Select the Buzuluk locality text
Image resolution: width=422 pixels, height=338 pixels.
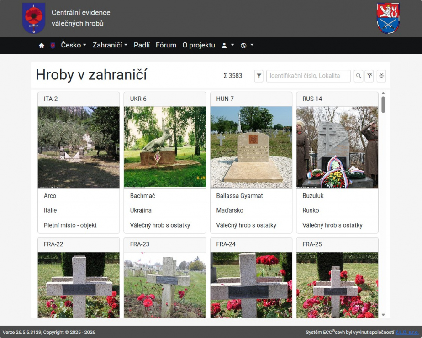click(x=313, y=196)
